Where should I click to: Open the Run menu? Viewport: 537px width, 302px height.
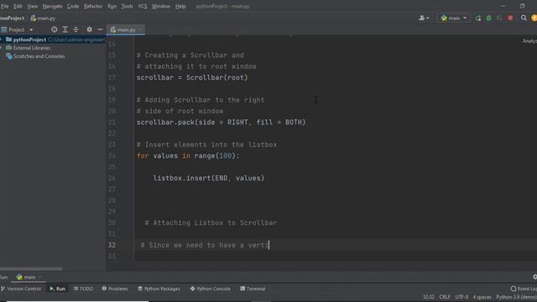(x=112, y=6)
